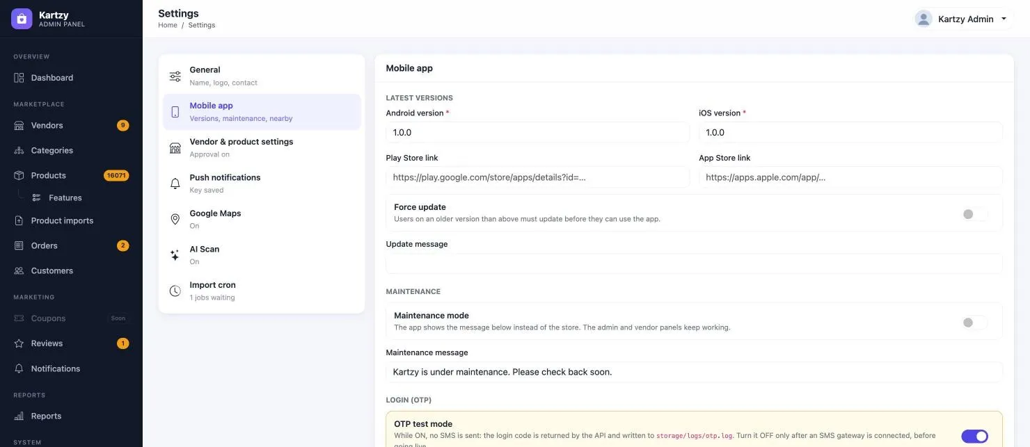1030x447 pixels.
Task: Switch to Push notifications settings
Action: pyautogui.click(x=262, y=184)
